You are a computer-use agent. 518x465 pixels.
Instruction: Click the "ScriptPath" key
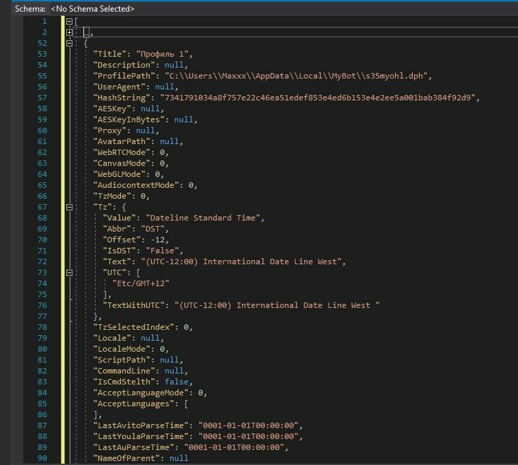pyautogui.click(x=122, y=360)
